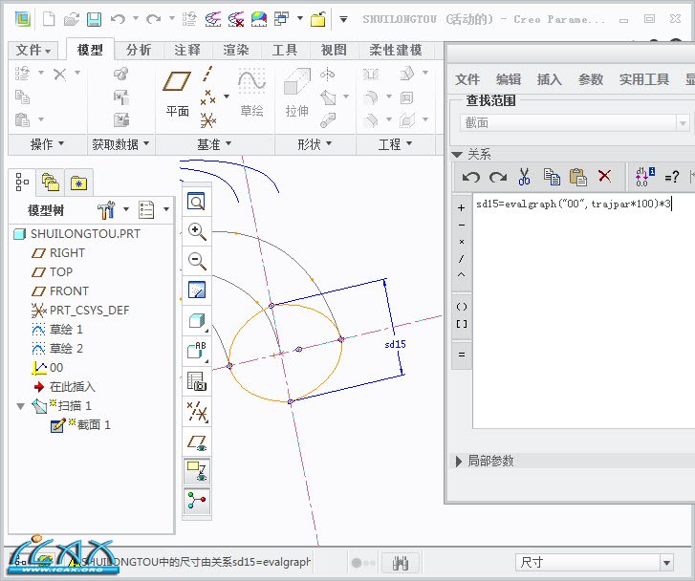Click the zoom in magnifier icon
Image resolution: width=695 pixels, height=581 pixels.
click(x=197, y=231)
